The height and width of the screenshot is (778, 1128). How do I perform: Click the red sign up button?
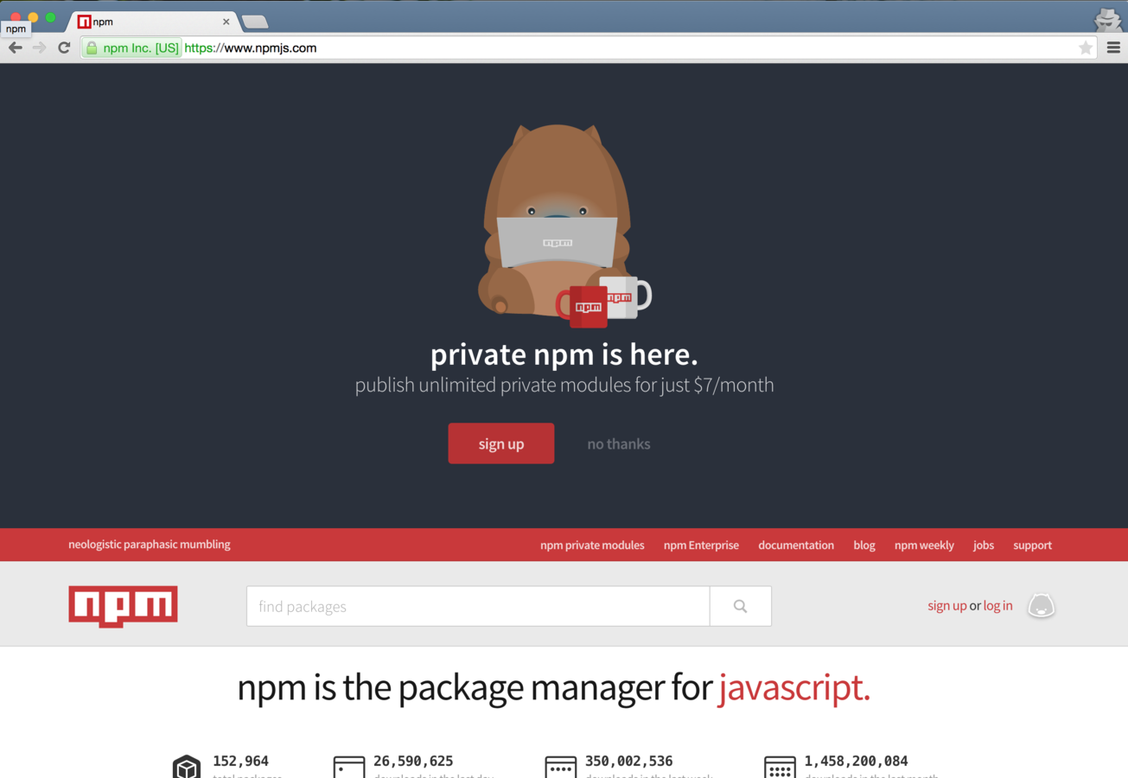[x=501, y=443]
